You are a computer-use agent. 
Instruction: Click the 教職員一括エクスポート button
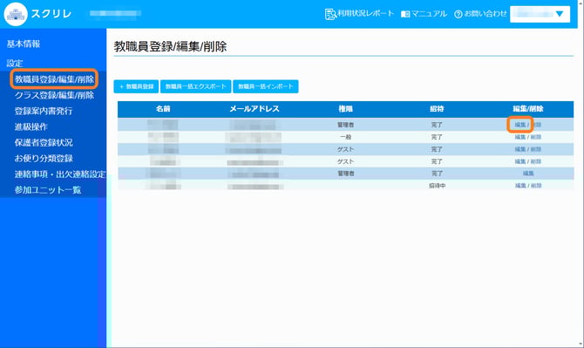click(x=196, y=86)
